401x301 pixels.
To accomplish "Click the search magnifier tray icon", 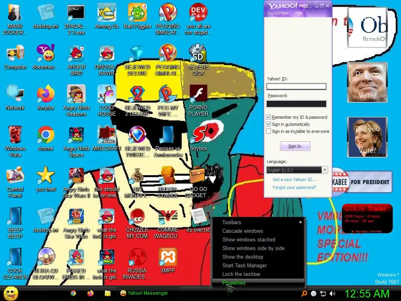I will [x=304, y=294].
